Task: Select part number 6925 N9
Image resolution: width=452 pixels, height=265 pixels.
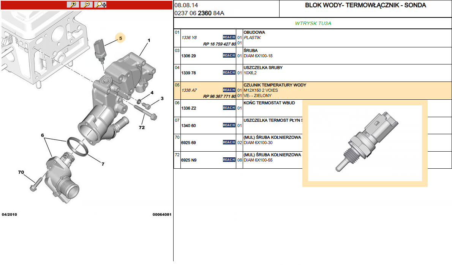Action: click(x=189, y=160)
